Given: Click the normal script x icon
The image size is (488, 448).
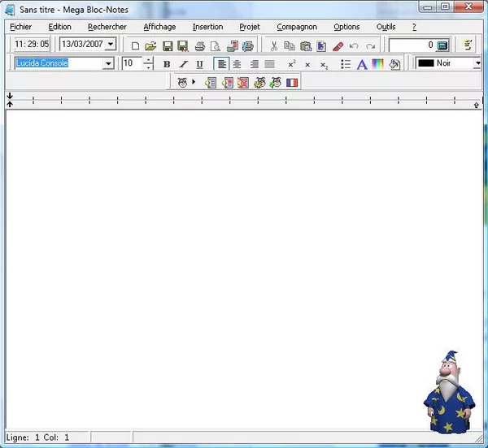Looking at the screenshot, I should point(307,65).
